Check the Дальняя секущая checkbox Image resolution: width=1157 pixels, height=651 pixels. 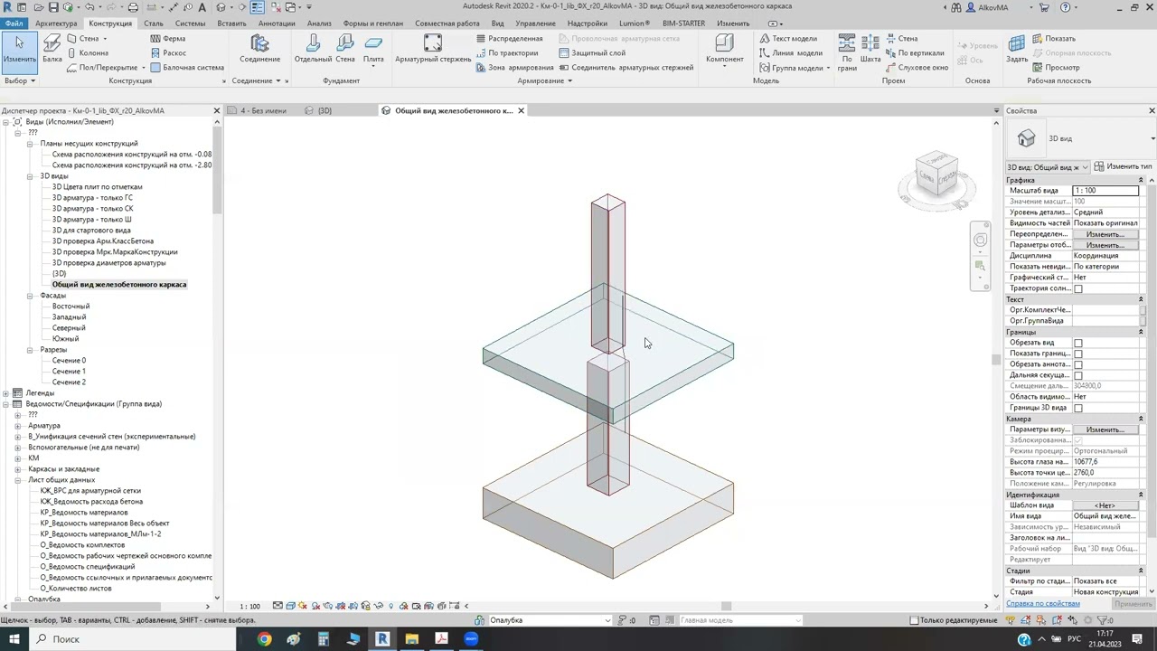(x=1077, y=375)
